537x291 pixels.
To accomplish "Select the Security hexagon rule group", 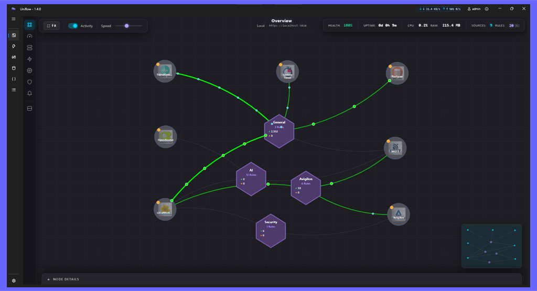I will [271, 231].
